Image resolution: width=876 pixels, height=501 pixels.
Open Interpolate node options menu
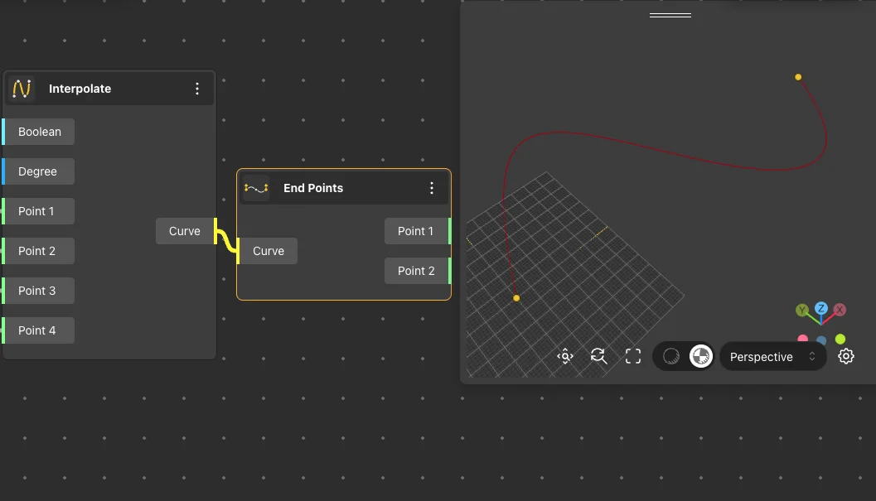point(197,89)
